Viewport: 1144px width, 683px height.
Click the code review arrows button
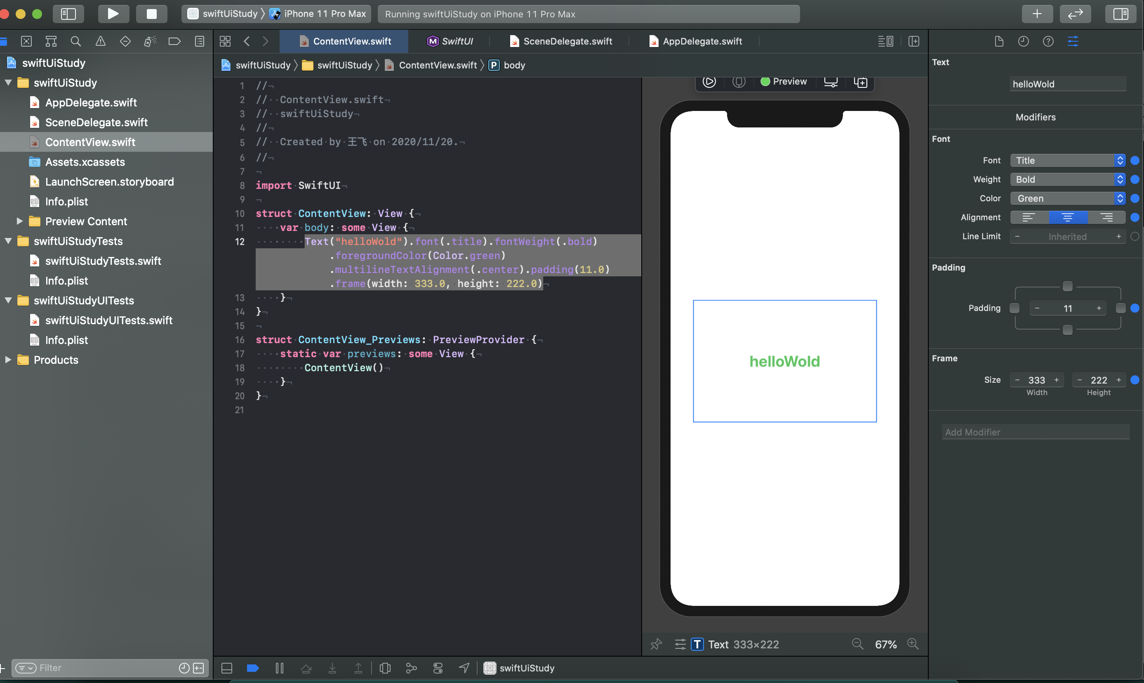click(x=1076, y=14)
